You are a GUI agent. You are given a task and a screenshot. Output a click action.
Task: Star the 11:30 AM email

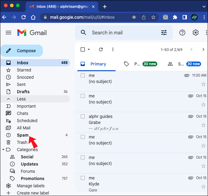tap(203, 84)
